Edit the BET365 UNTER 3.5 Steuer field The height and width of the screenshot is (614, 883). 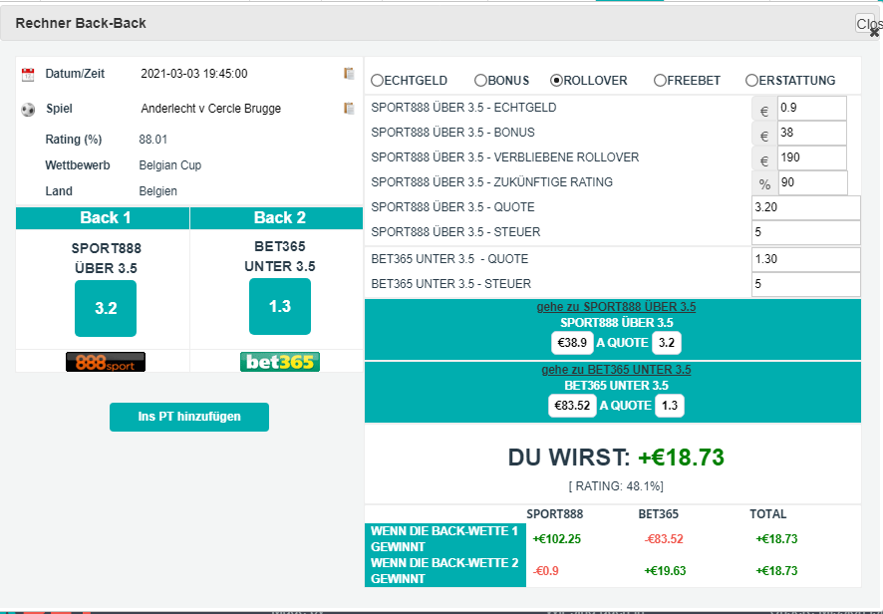806,284
